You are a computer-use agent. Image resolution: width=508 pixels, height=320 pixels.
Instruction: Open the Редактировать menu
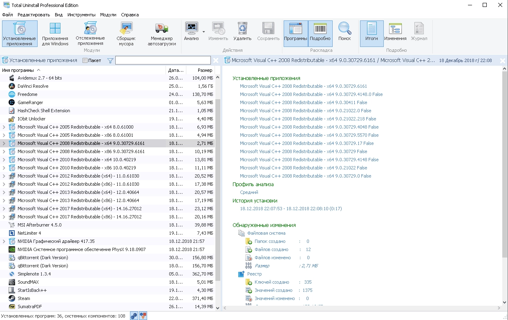(x=34, y=15)
